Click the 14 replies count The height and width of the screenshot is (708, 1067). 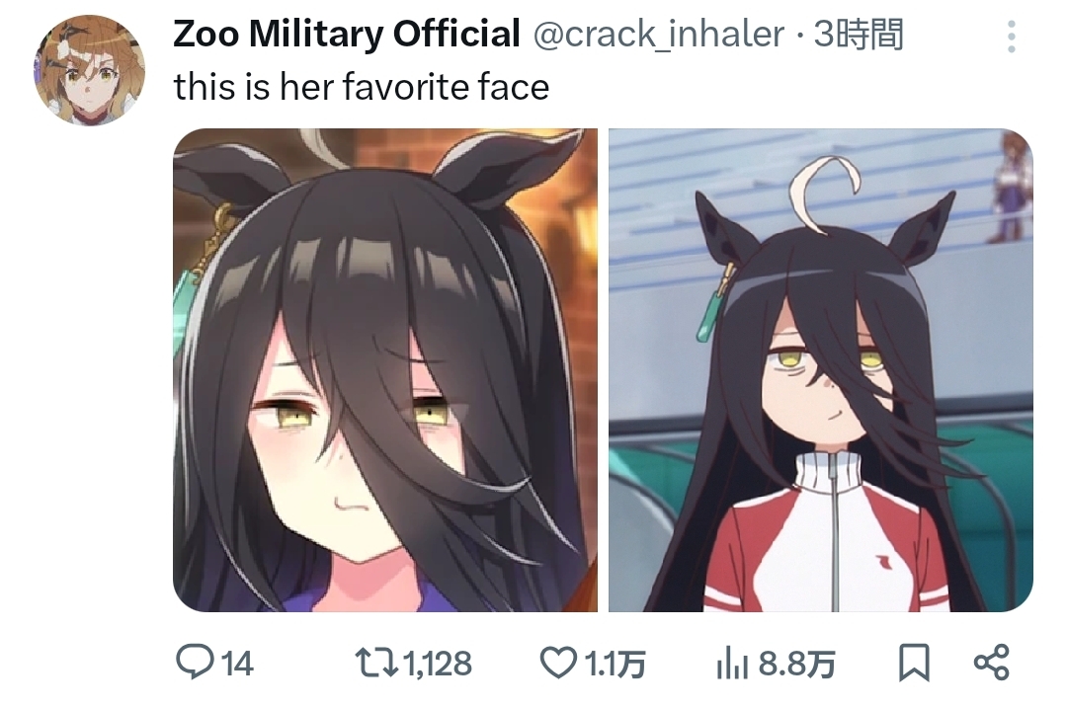(237, 664)
